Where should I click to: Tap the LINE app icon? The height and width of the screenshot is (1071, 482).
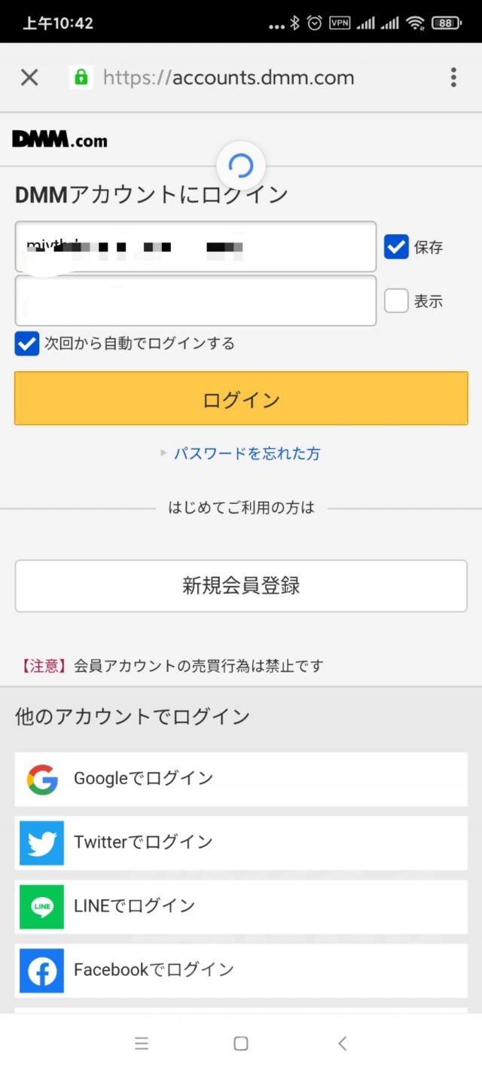click(41, 907)
